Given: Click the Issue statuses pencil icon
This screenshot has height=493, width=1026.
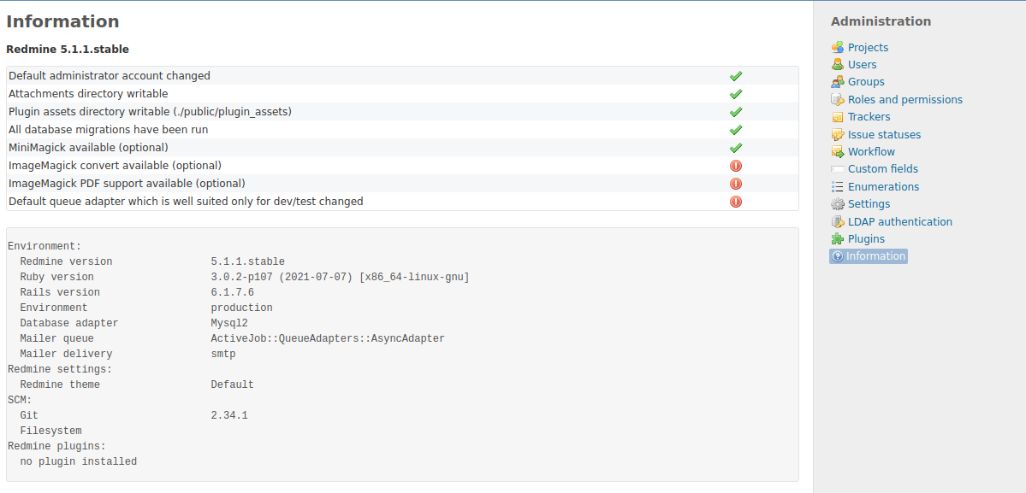Looking at the screenshot, I should tap(837, 134).
